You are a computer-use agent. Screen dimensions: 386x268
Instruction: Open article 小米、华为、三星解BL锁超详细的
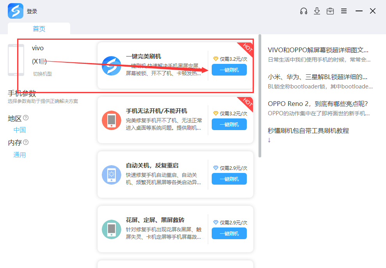(x=317, y=77)
